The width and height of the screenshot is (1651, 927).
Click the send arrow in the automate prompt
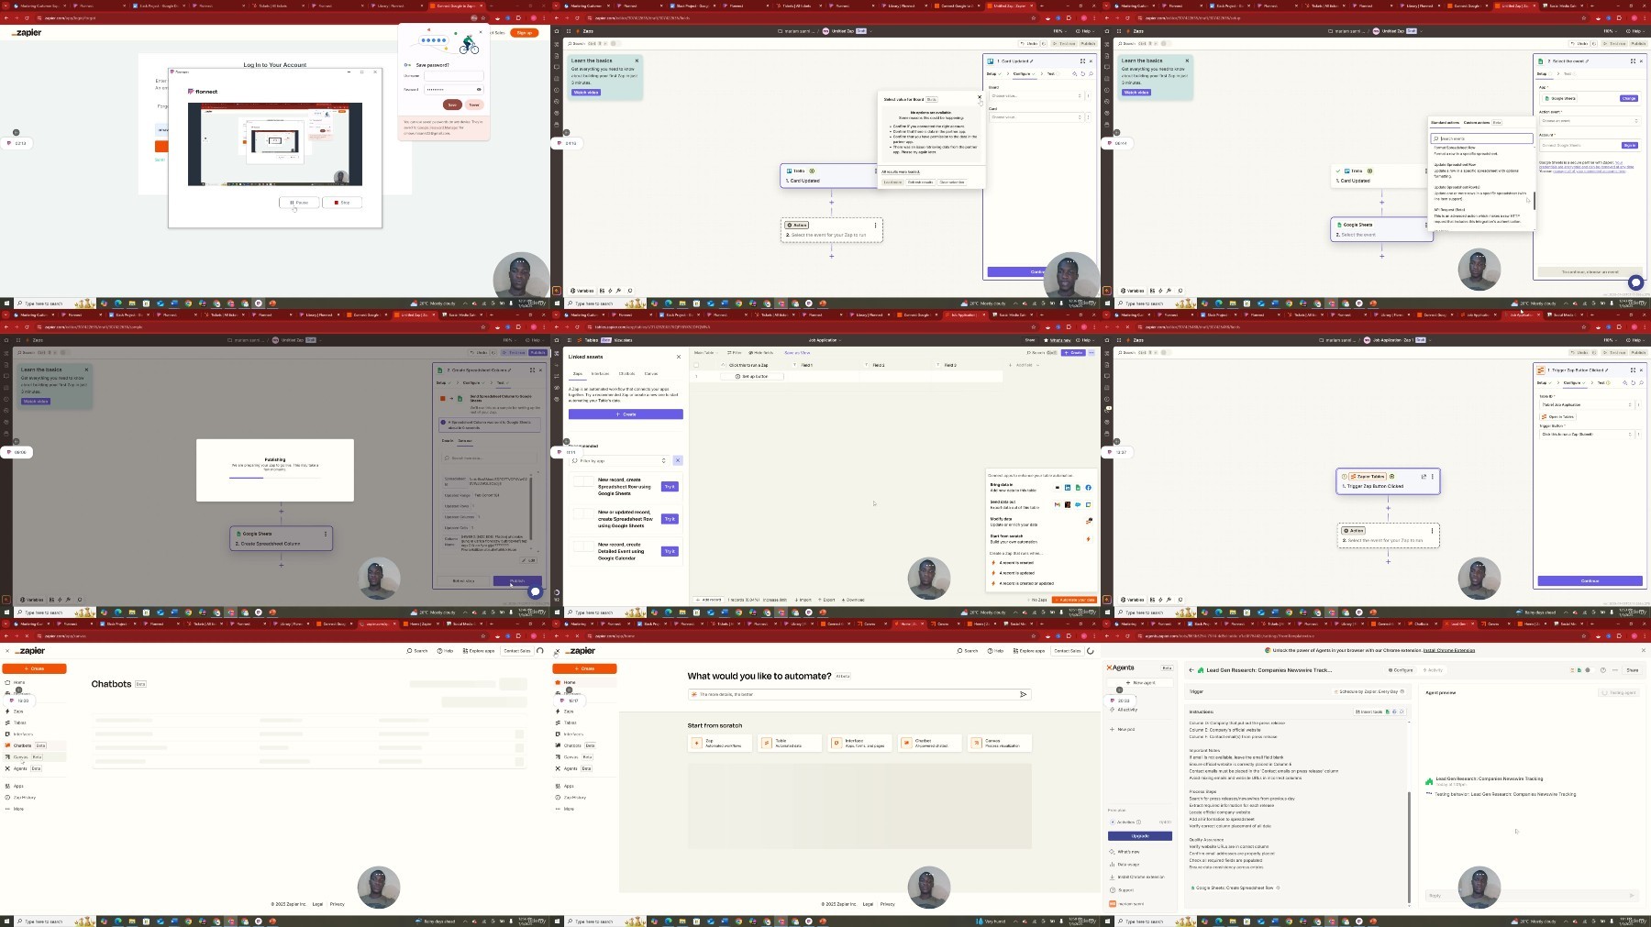click(x=1024, y=694)
